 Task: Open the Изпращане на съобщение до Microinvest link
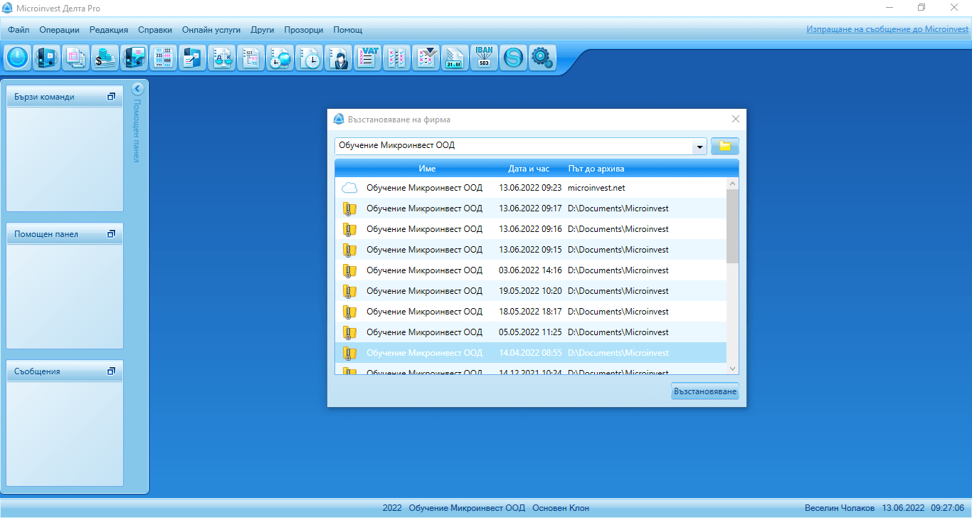887,30
